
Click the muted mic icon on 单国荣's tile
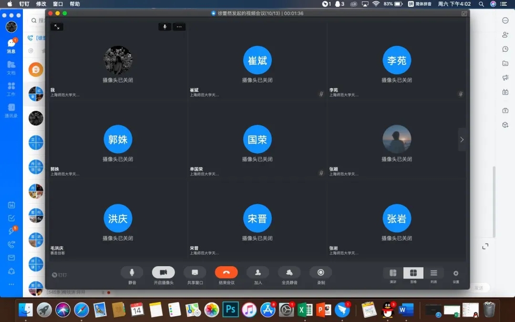(x=321, y=173)
